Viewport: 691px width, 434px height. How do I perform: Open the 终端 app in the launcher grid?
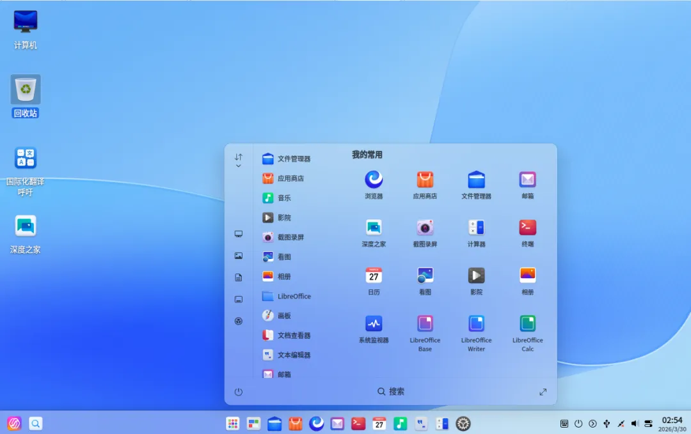(527, 233)
